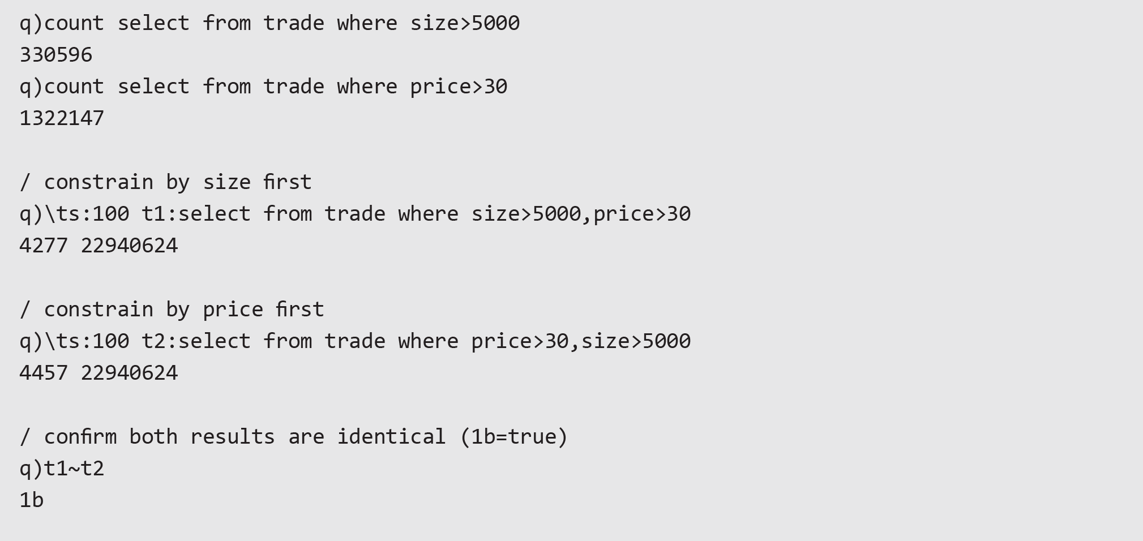Viewport: 1143px width, 541px height.
Task: Click the count query with price>30
Action: click(263, 87)
